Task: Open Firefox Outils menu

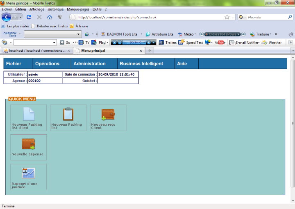Action: pyautogui.click(x=97, y=9)
